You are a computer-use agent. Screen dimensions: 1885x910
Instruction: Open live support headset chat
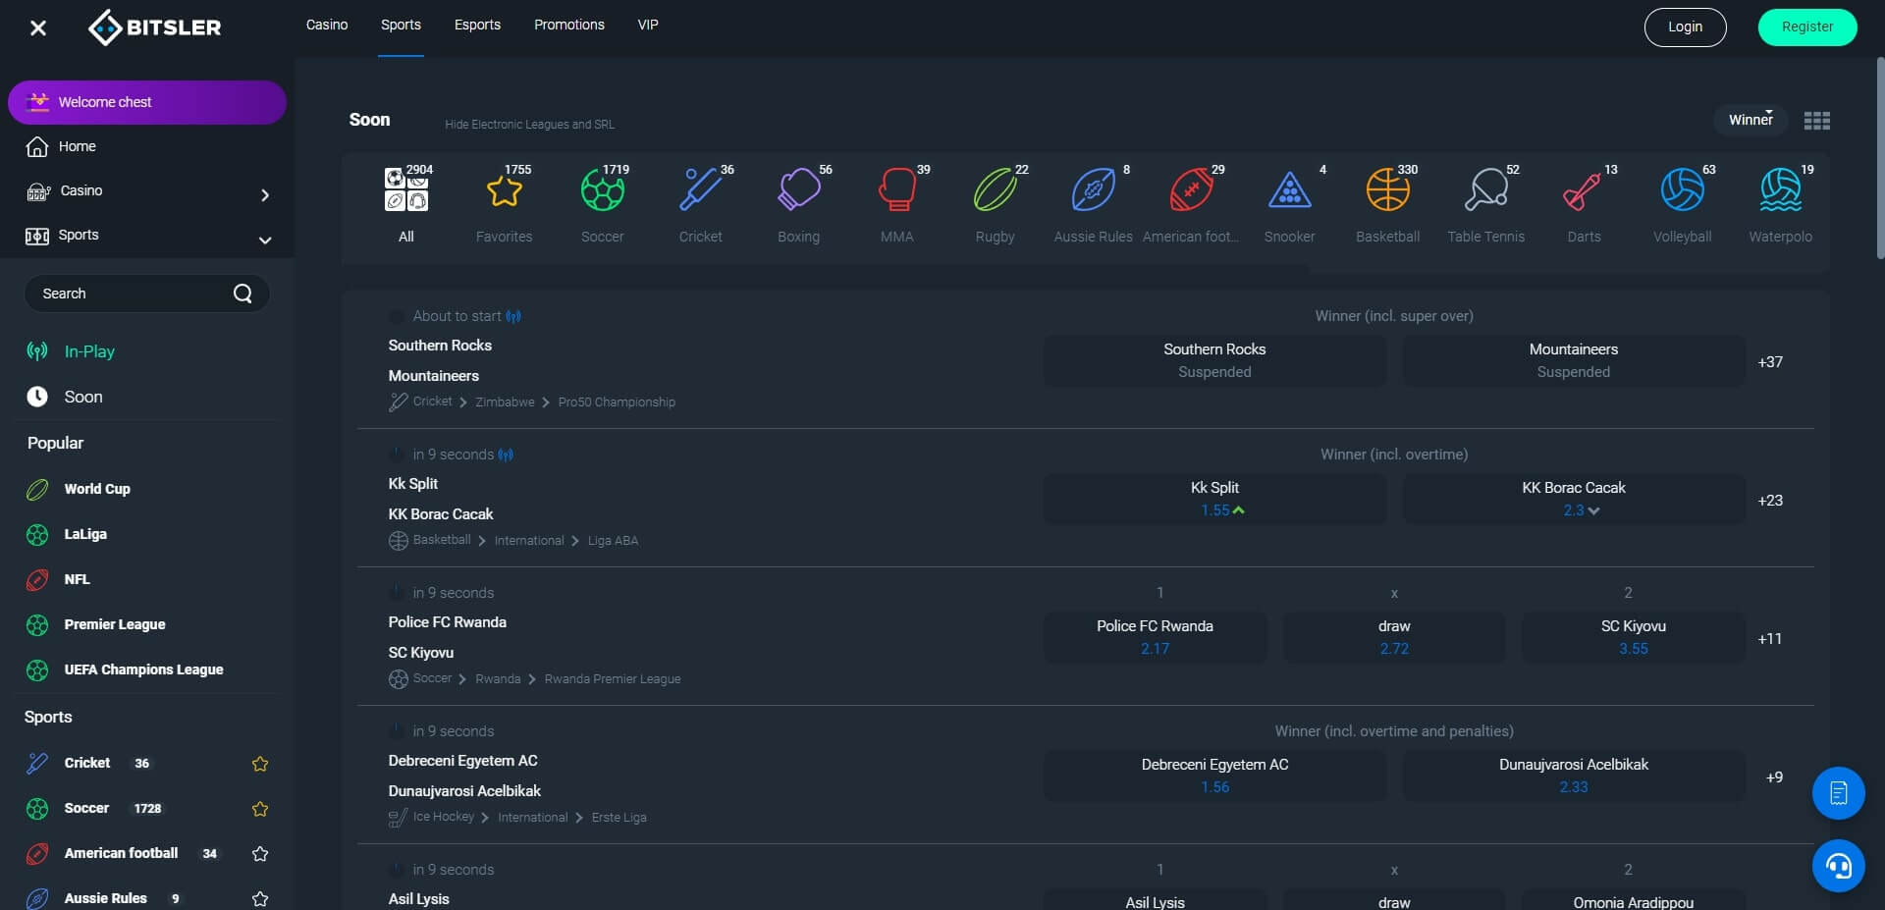(x=1837, y=865)
